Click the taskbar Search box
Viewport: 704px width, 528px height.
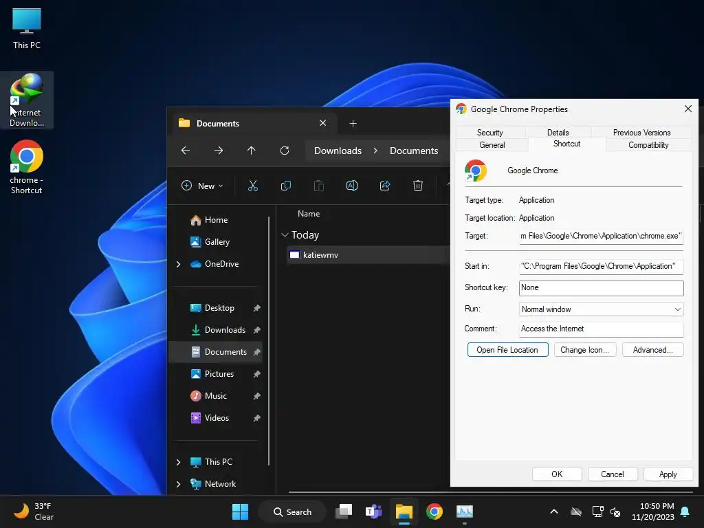click(292, 511)
